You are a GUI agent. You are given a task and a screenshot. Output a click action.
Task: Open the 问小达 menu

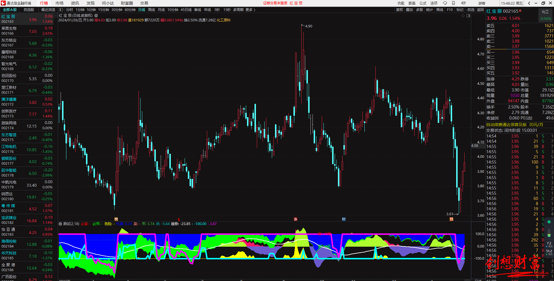coord(108,3)
